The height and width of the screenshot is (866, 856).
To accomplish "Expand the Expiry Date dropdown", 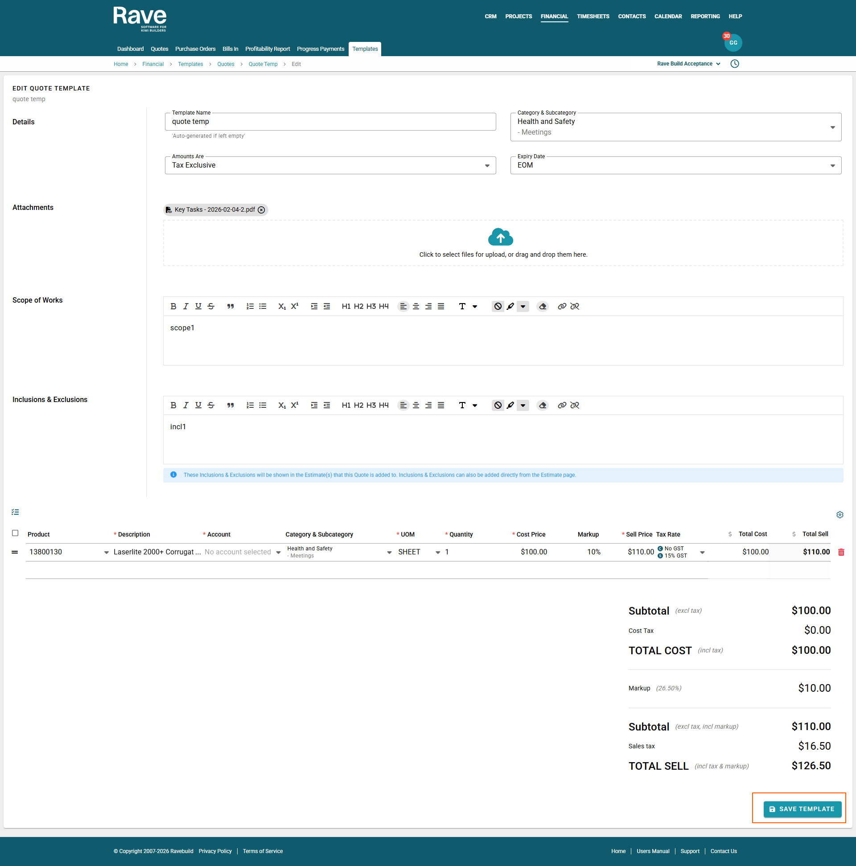I will pos(832,166).
